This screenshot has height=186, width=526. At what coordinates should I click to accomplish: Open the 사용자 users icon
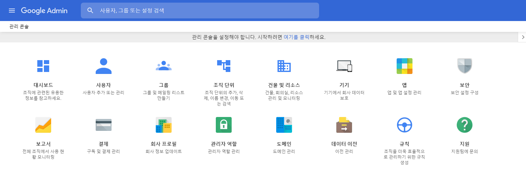click(104, 66)
